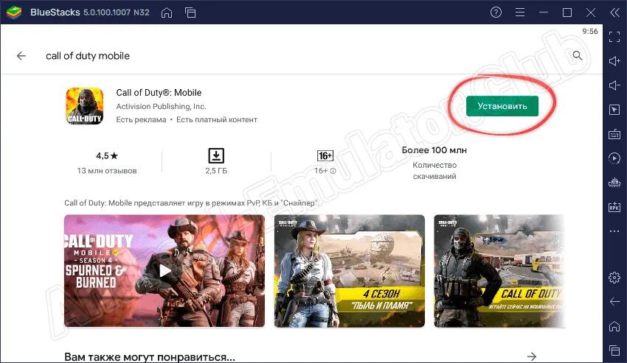
Task: Click the green Установить button
Action: (502, 106)
